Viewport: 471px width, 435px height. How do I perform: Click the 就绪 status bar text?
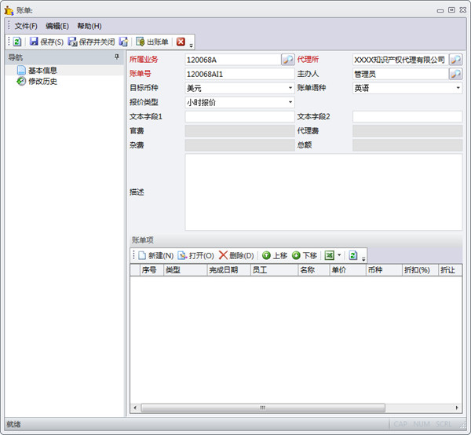pos(14,424)
